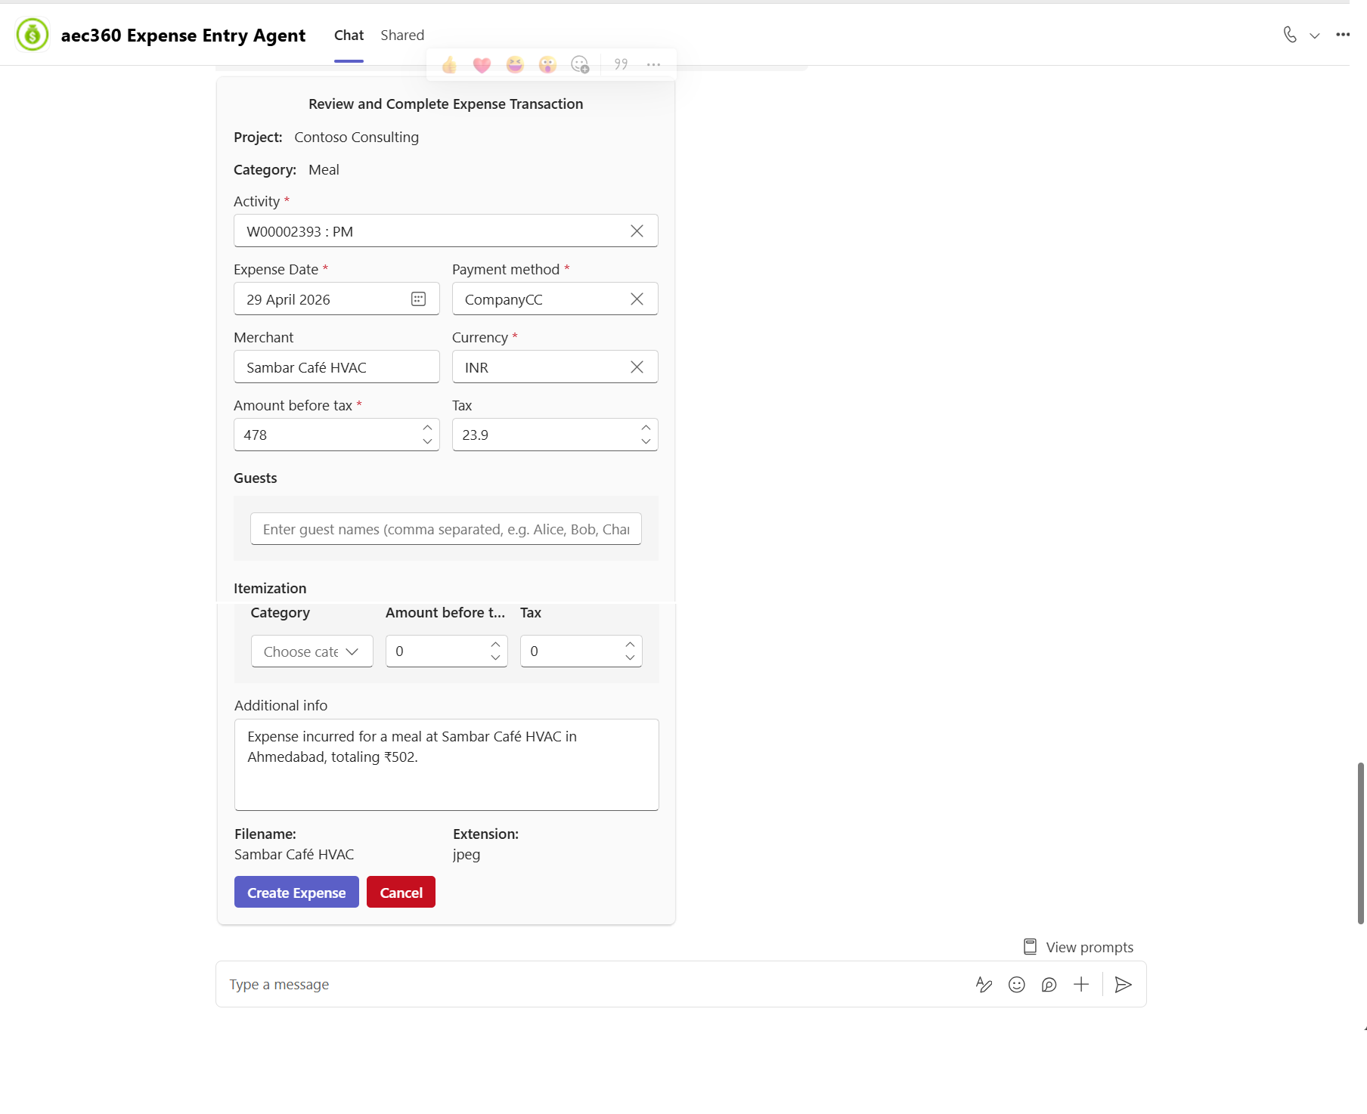
Task: Clear the INR currency selection
Action: 637,367
